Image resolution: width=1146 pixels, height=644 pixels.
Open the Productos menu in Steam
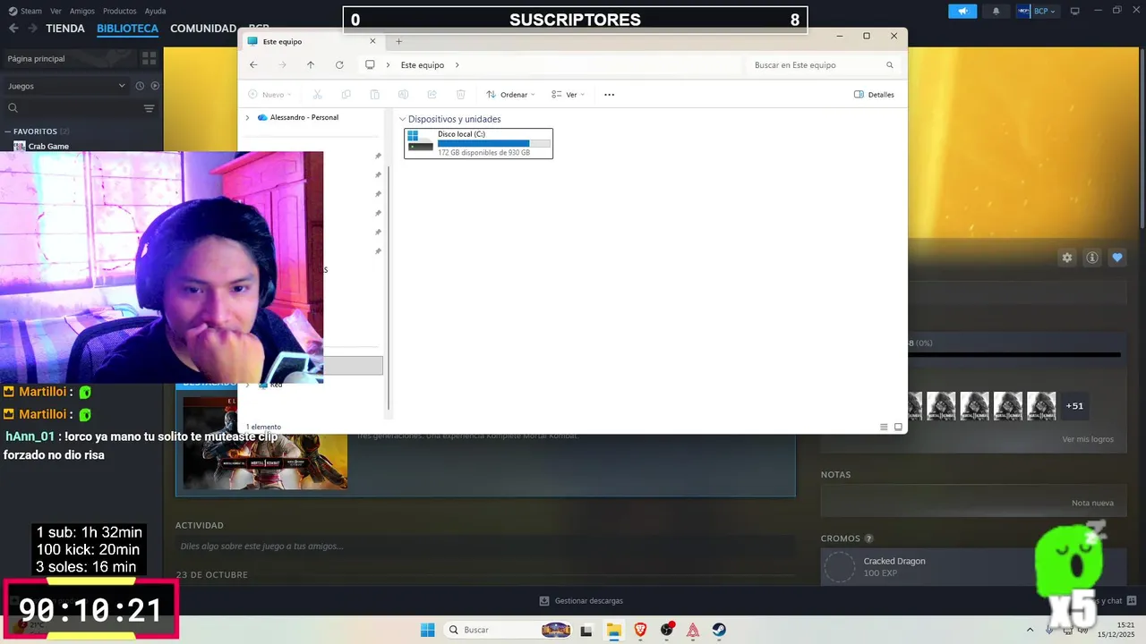pos(120,11)
